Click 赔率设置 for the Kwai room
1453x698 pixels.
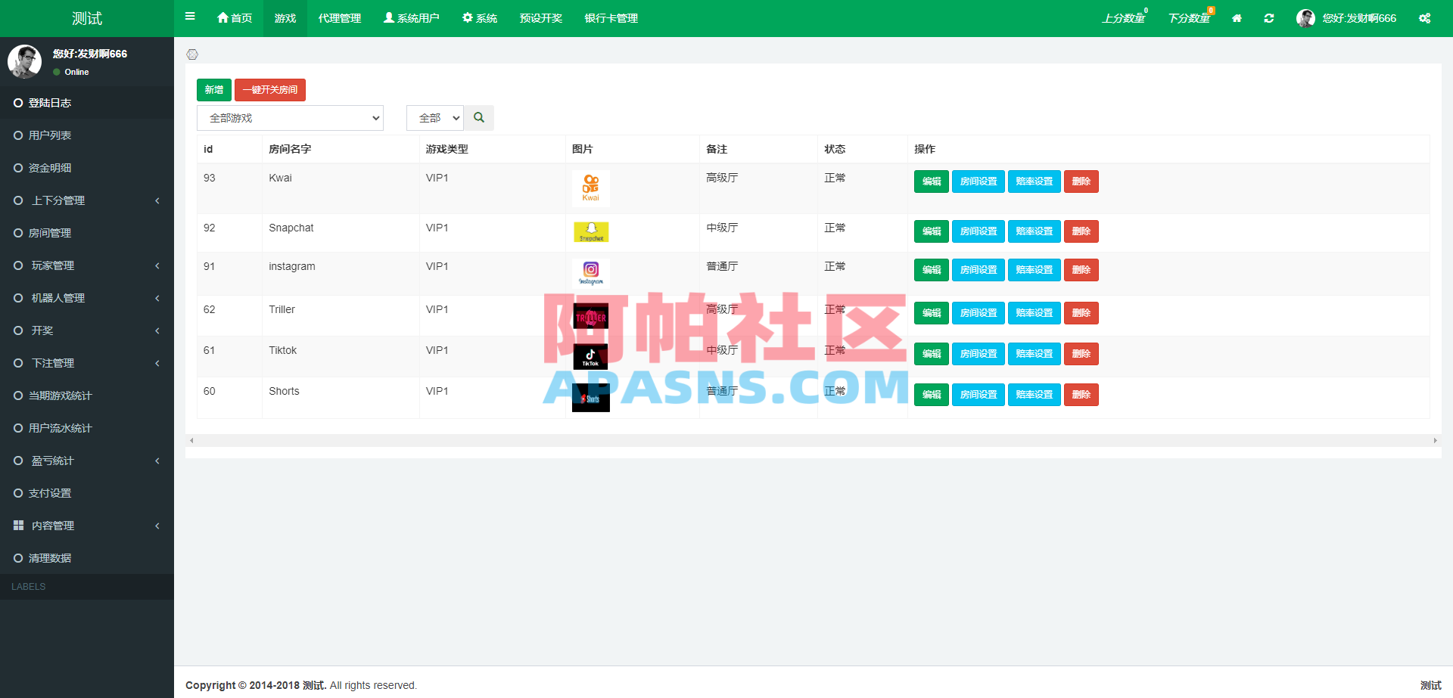1034,181
